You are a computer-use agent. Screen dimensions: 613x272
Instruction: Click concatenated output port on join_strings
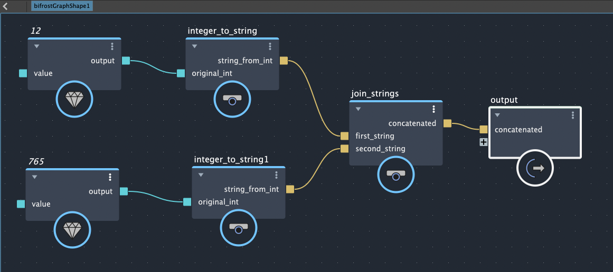click(448, 123)
